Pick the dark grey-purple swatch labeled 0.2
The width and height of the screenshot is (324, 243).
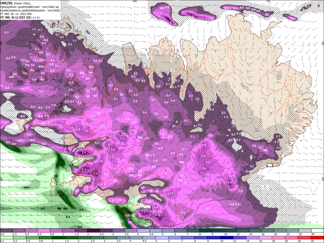pyautogui.click(x=7, y=230)
